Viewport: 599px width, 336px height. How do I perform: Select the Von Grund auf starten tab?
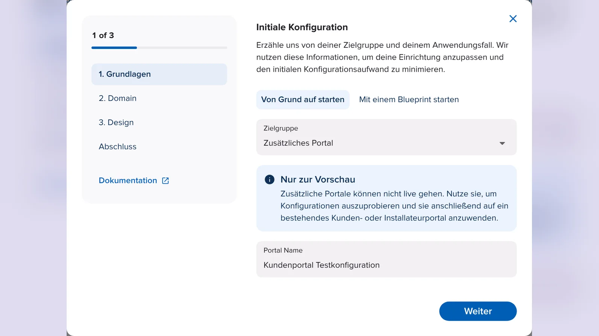click(x=303, y=100)
